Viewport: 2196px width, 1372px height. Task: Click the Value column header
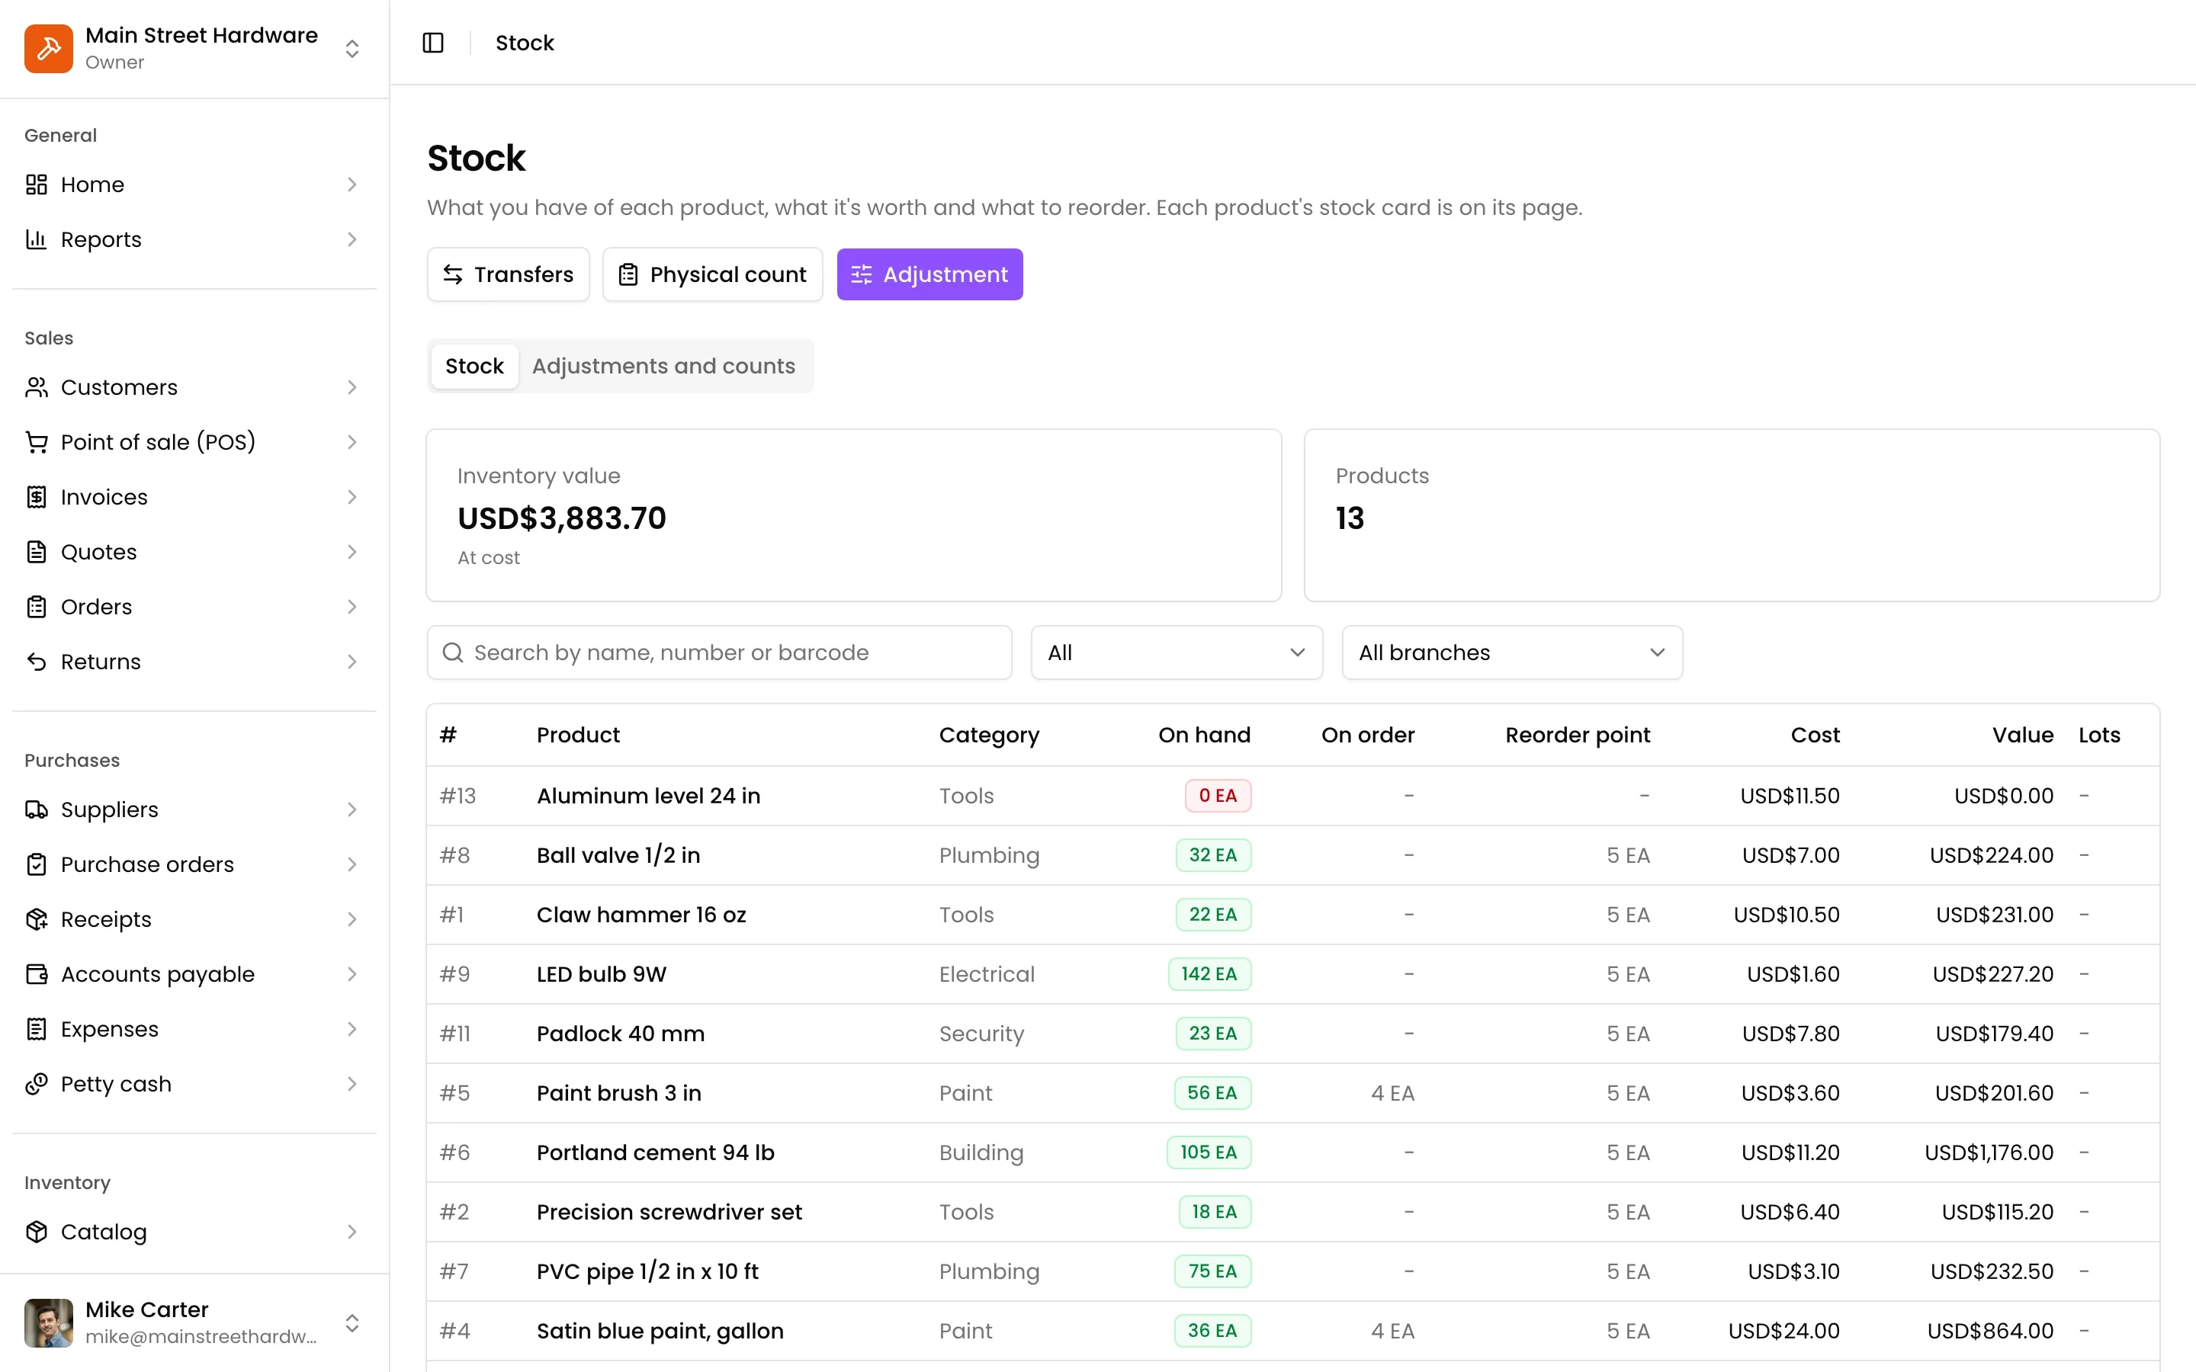(x=2023, y=735)
